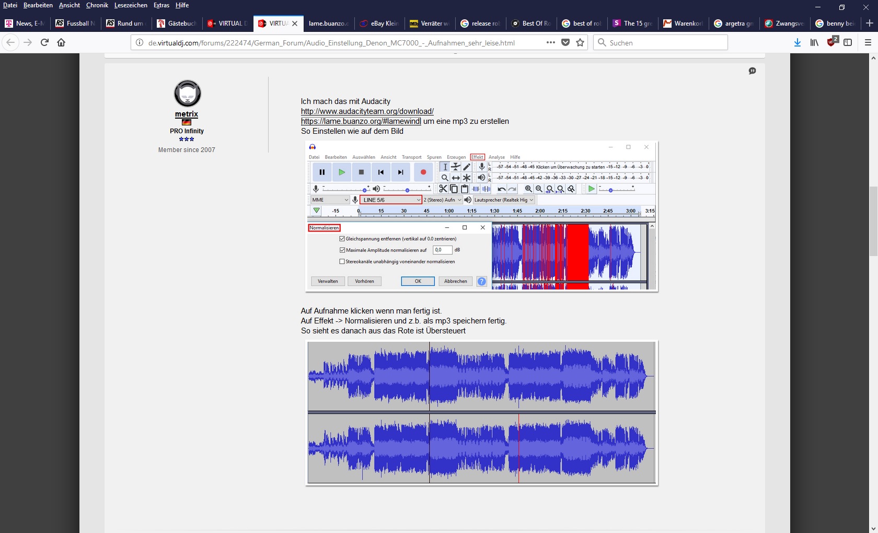Save page to Pocket

click(x=565, y=42)
